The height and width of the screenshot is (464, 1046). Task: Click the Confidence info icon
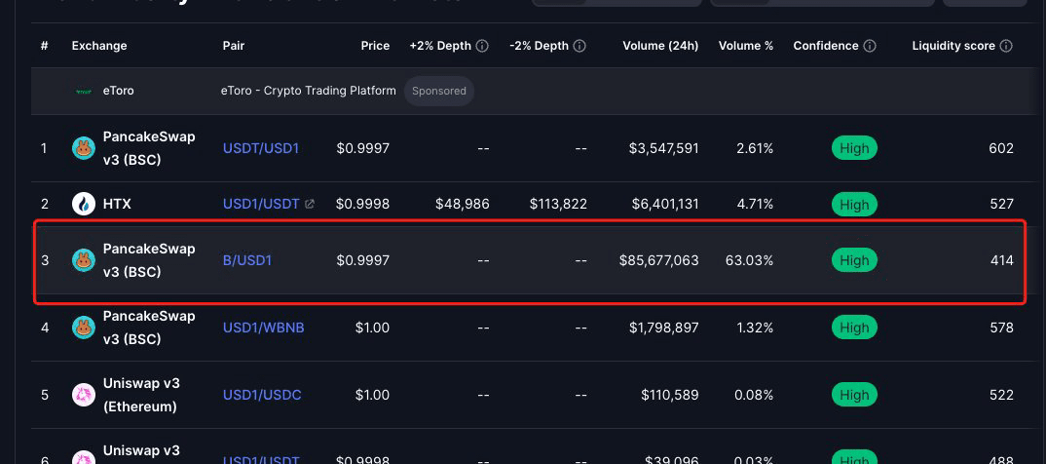pyautogui.click(x=870, y=46)
